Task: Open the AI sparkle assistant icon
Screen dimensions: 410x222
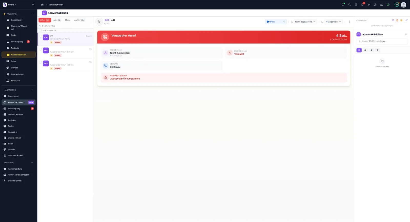Action: click(369, 5)
